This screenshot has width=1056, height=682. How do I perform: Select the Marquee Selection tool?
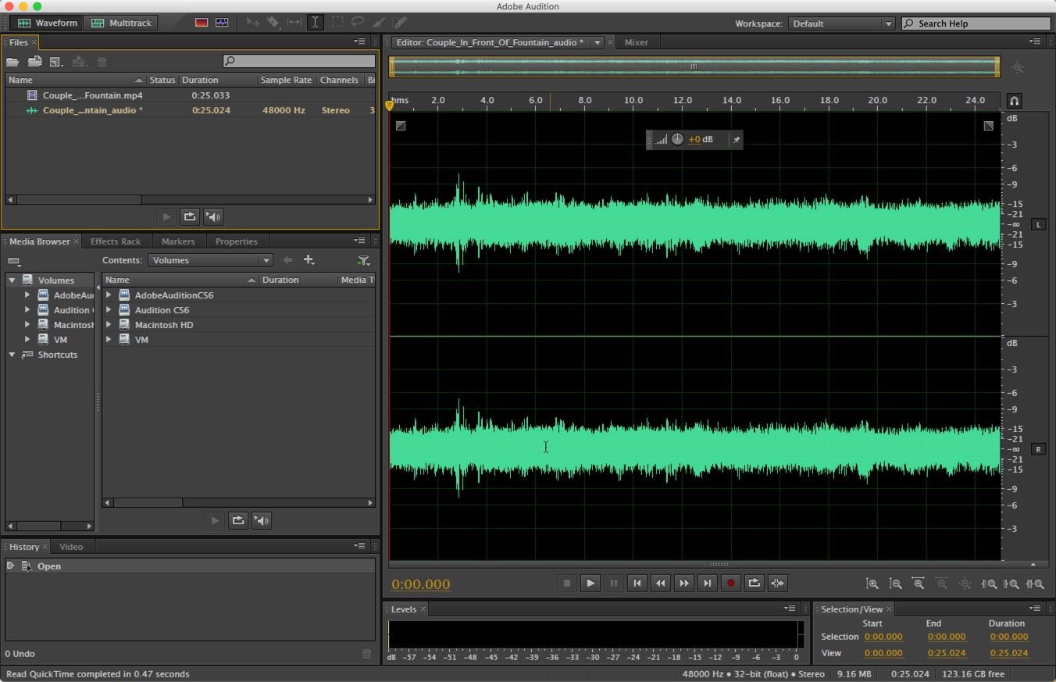[x=337, y=23]
